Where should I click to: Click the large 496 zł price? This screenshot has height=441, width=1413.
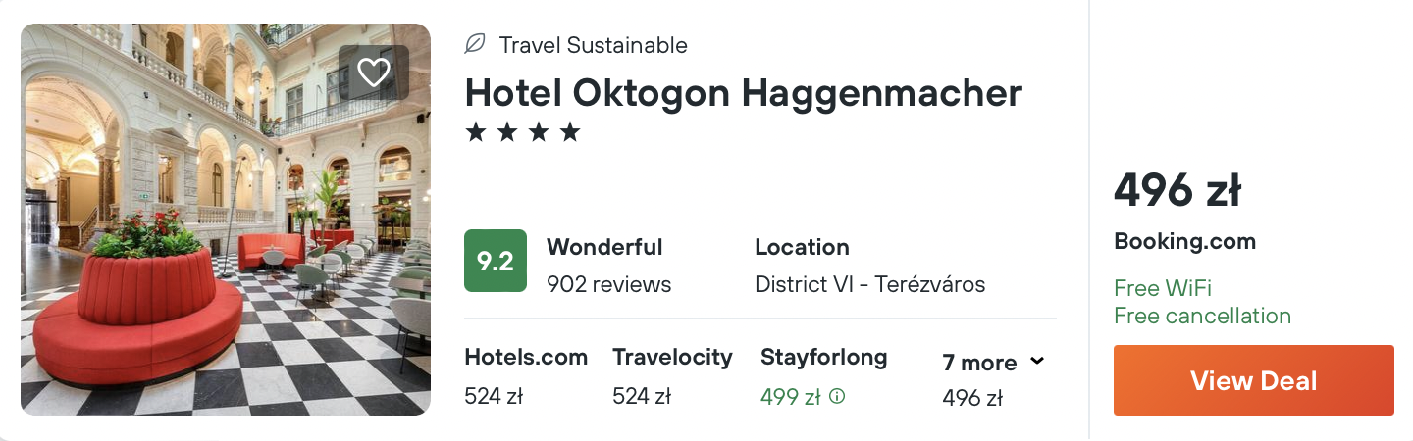click(1177, 191)
